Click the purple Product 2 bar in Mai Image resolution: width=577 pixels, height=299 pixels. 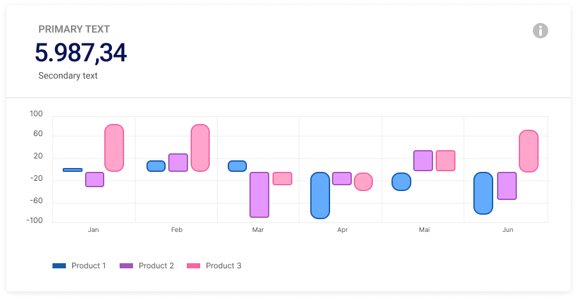[423, 160]
